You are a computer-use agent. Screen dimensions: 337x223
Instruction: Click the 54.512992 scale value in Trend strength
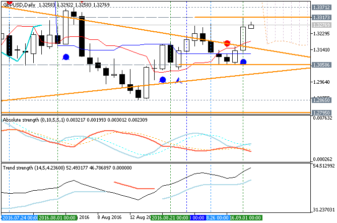click(x=323, y=166)
